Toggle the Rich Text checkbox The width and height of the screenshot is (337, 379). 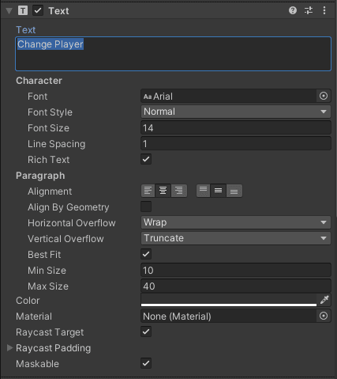click(146, 159)
